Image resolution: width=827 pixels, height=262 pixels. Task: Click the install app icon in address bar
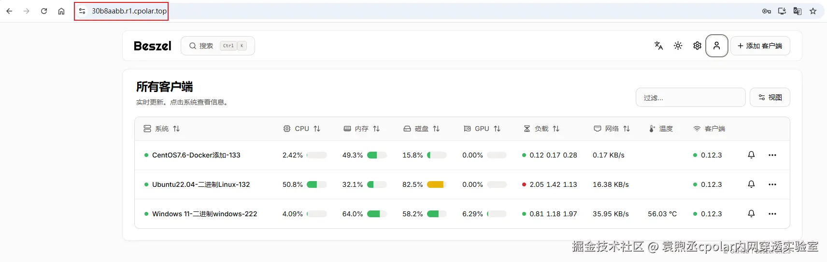782,11
